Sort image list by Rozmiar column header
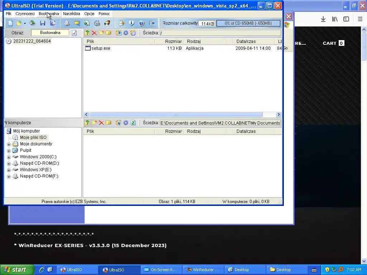This screenshot has width=367, height=275. tap(169, 42)
